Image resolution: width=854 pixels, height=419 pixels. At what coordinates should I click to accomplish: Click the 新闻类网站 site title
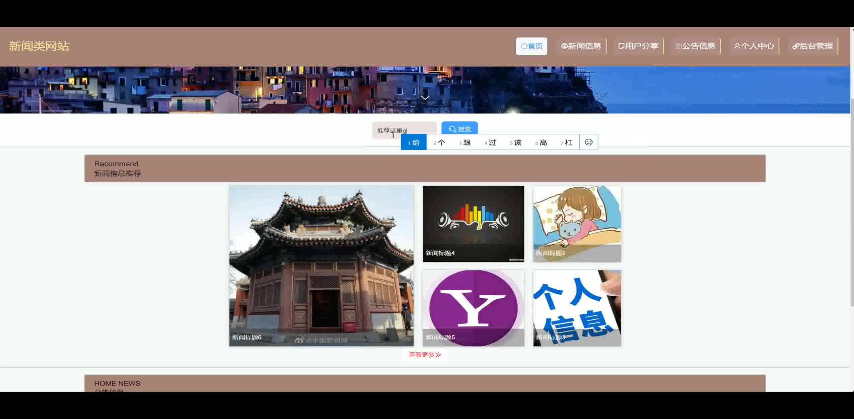pos(39,46)
